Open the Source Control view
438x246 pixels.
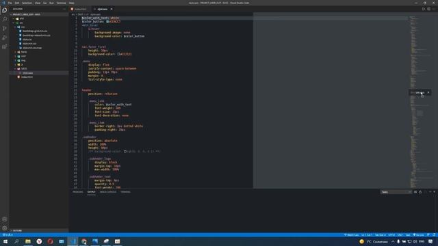[x=5, y=29]
